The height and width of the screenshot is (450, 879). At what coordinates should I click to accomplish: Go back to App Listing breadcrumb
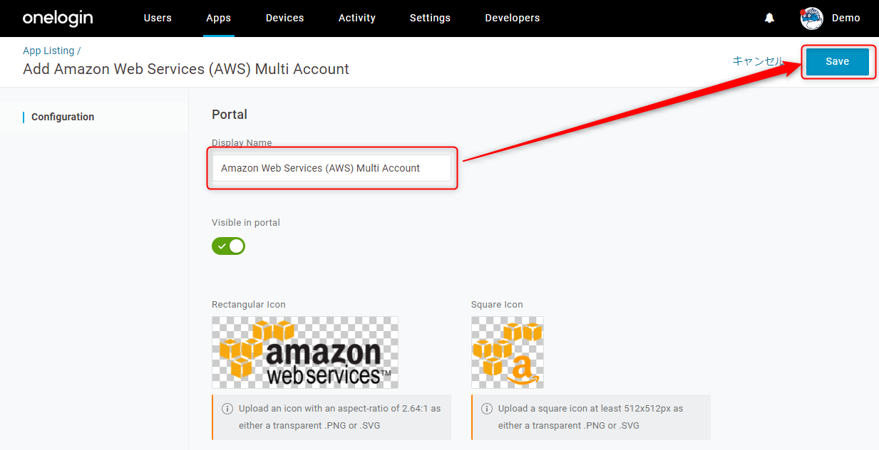click(48, 51)
